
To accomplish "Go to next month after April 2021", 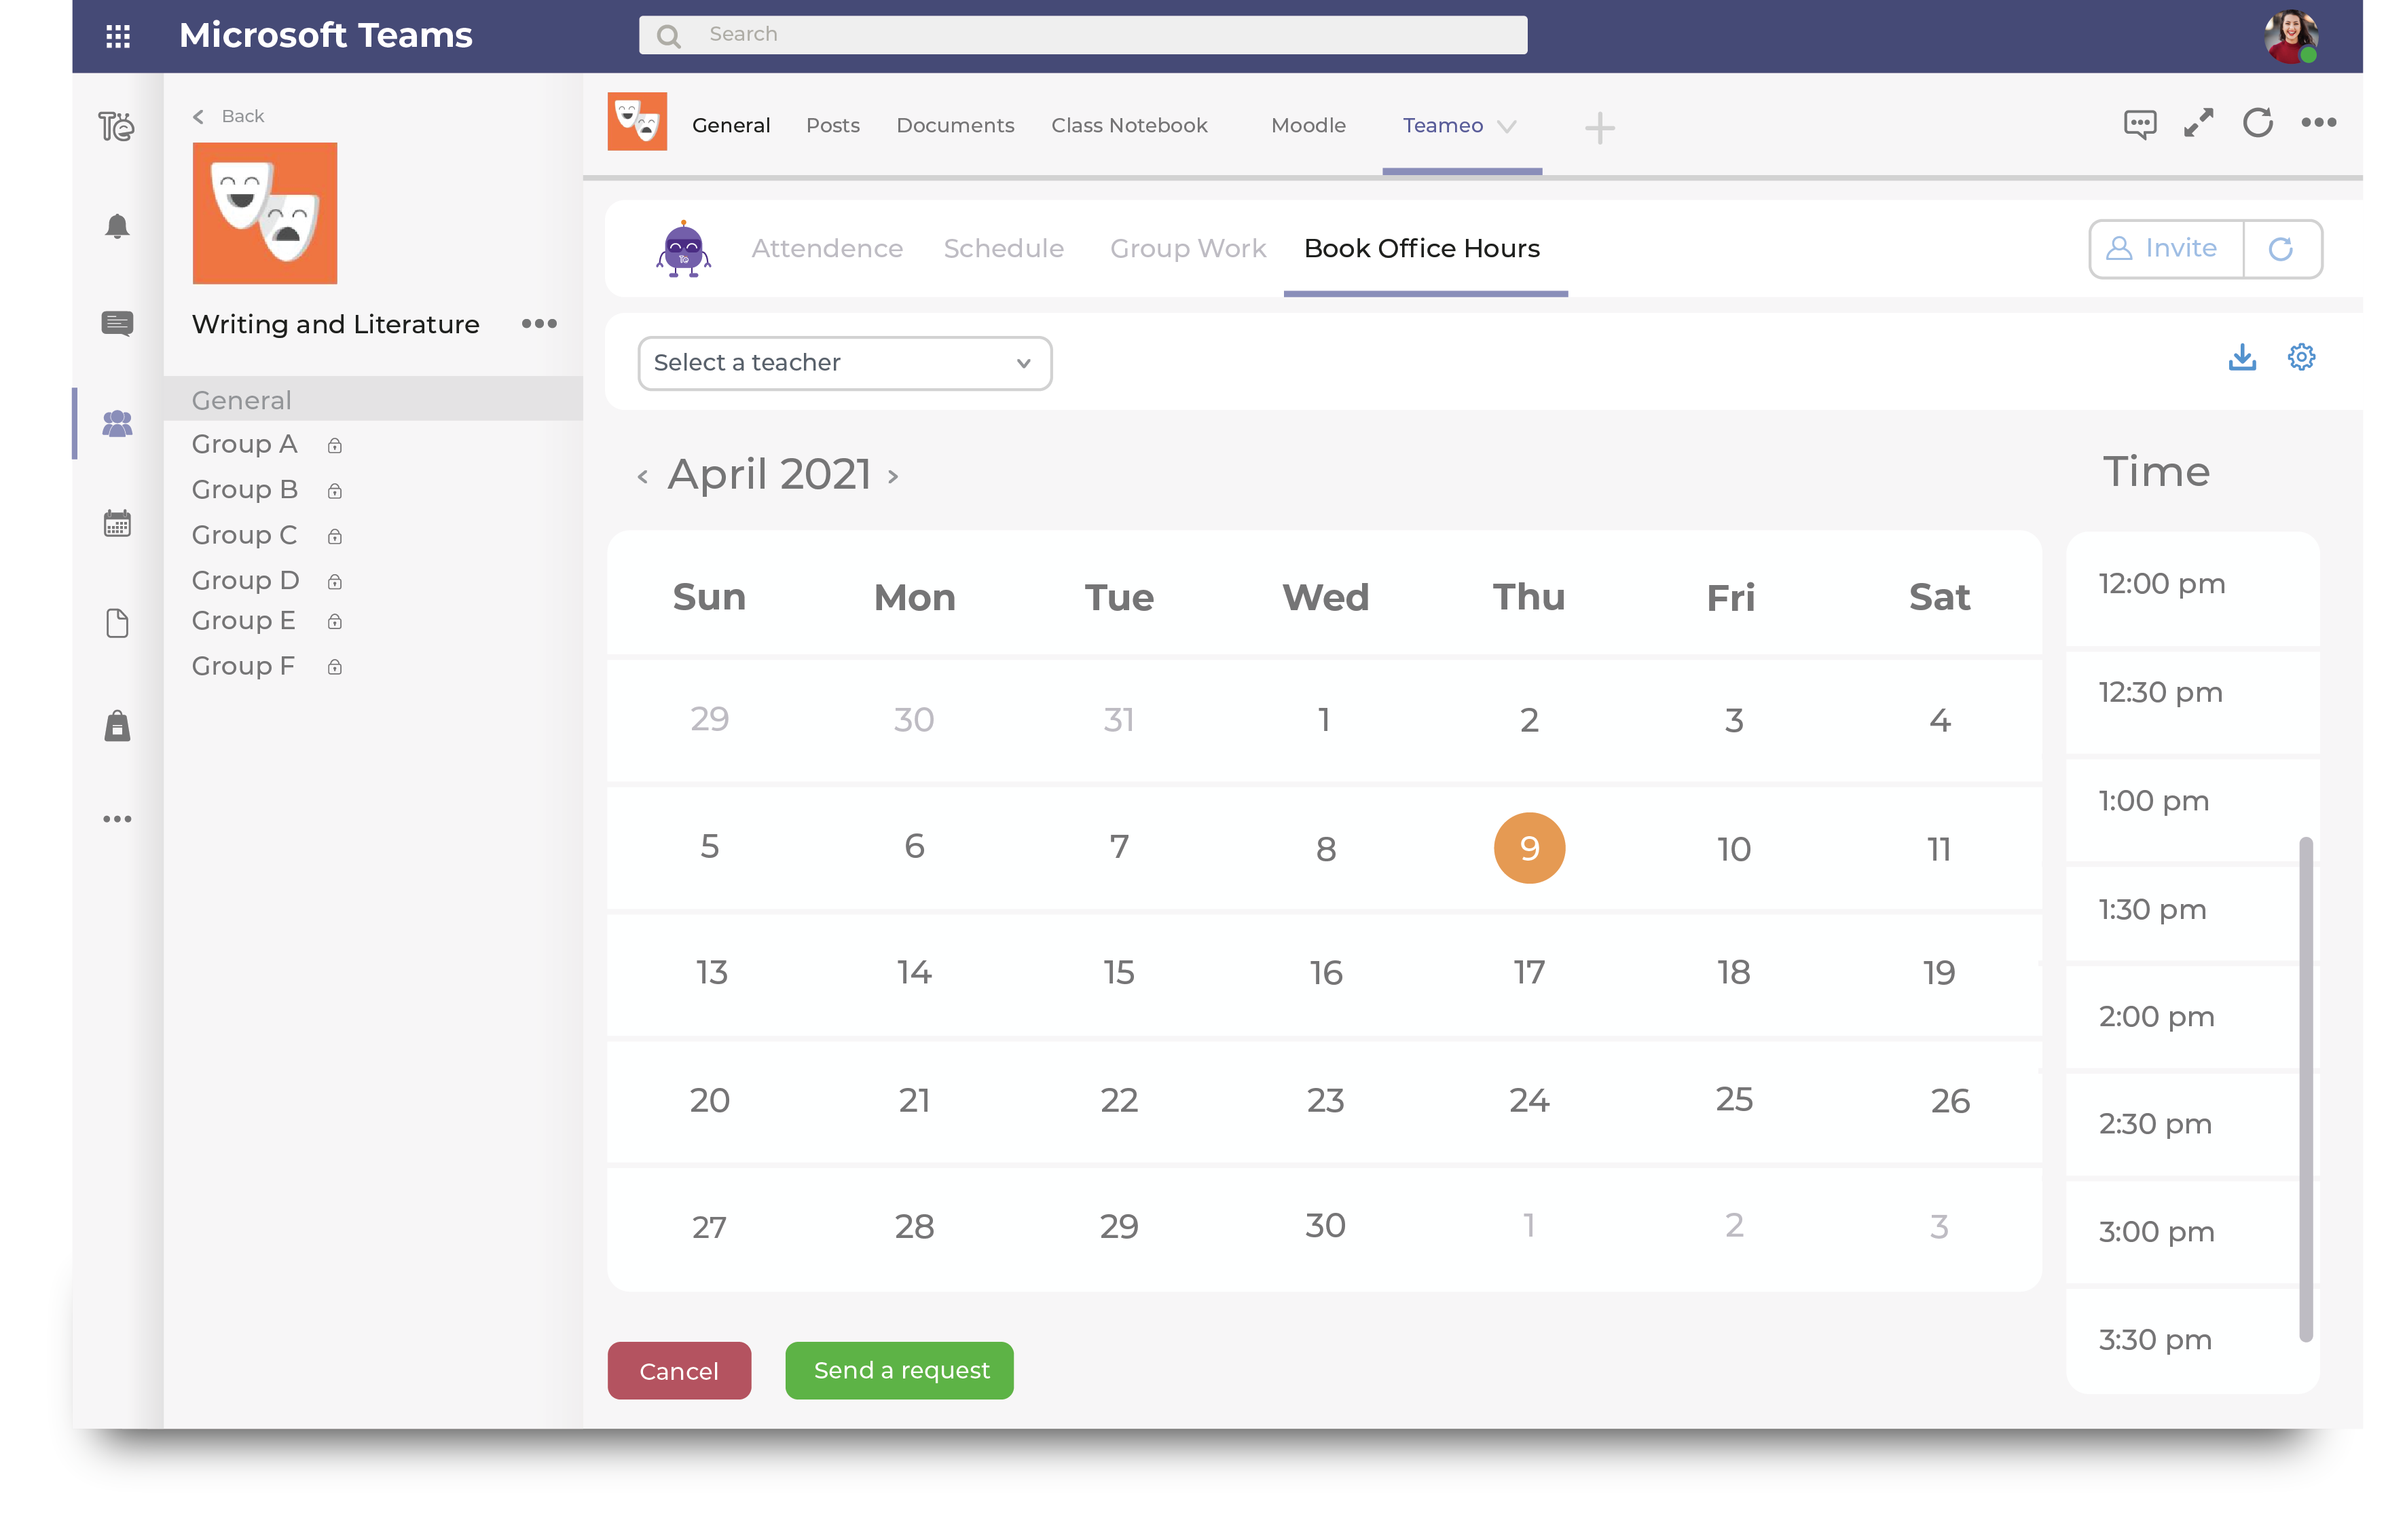I will click(x=894, y=477).
